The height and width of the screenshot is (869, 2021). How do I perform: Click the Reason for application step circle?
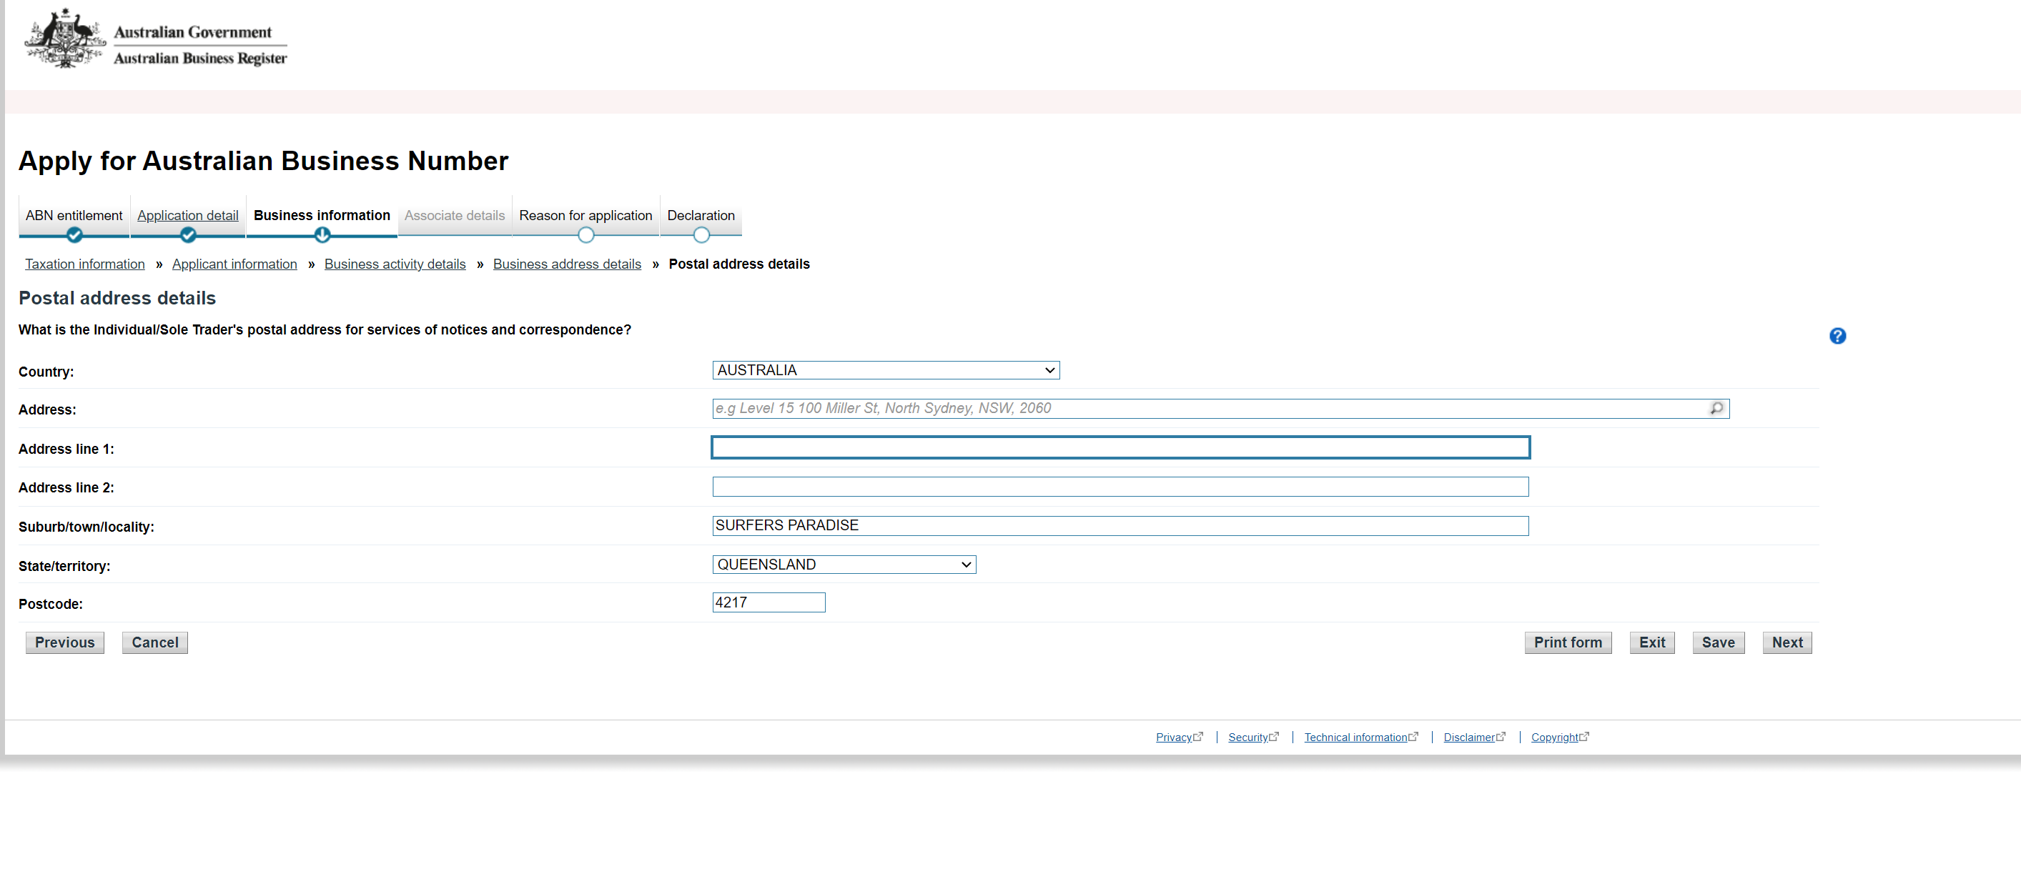point(585,234)
